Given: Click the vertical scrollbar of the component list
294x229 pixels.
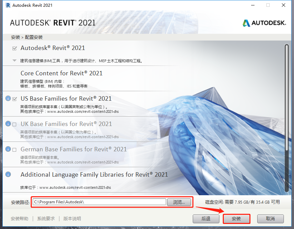Looking at the screenshot, I should [x=287, y=118].
